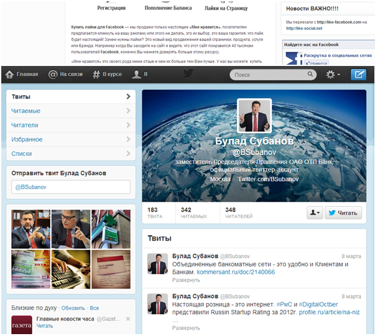Click avatar of second tweet about розница
The image size is (375, 336).
pos(157,304)
